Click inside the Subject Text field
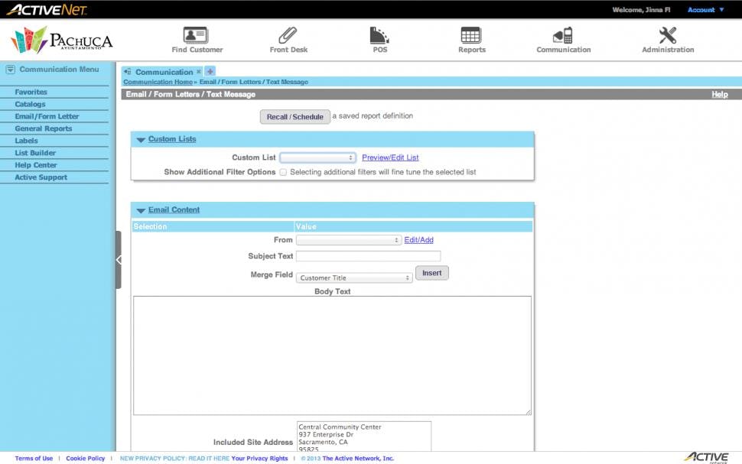Image resolution: width=742 pixels, height=464 pixels. (x=368, y=256)
